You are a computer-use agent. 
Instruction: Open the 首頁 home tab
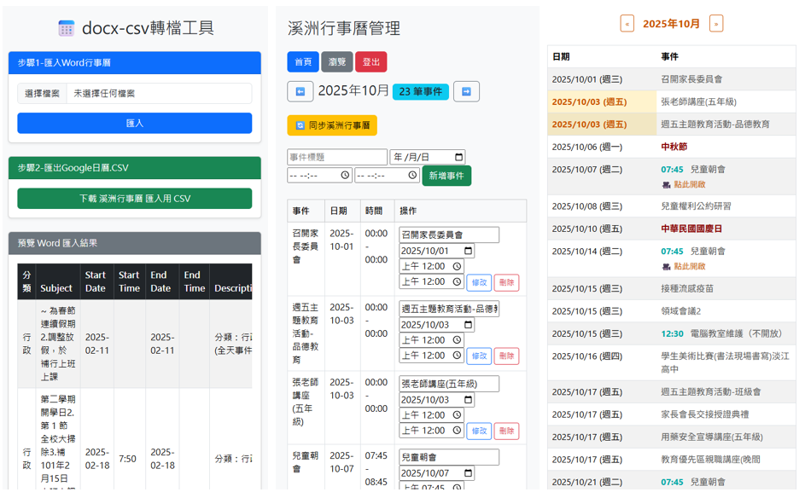(x=302, y=62)
